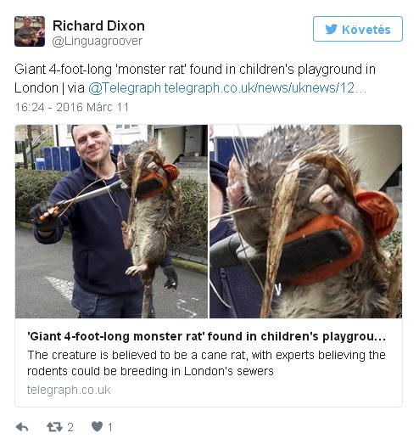Open the telegraph.co.uk card domain
This screenshot has width=419, height=444.
pyautogui.click(x=69, y=390)
